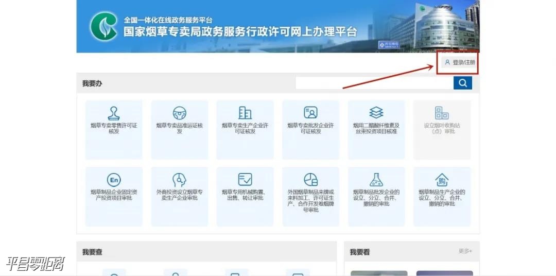Image resolution: width=556 pixels, height=276 pixels.
Task: Click the 我要看 section heading
Action: pos(360,252)
